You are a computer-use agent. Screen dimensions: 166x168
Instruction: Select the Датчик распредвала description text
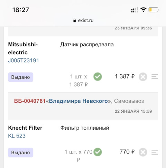click(x=87, y=45)
